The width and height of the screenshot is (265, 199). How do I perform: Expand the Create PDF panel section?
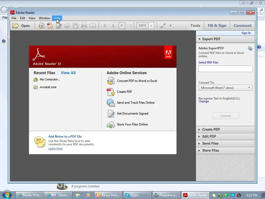225,130
